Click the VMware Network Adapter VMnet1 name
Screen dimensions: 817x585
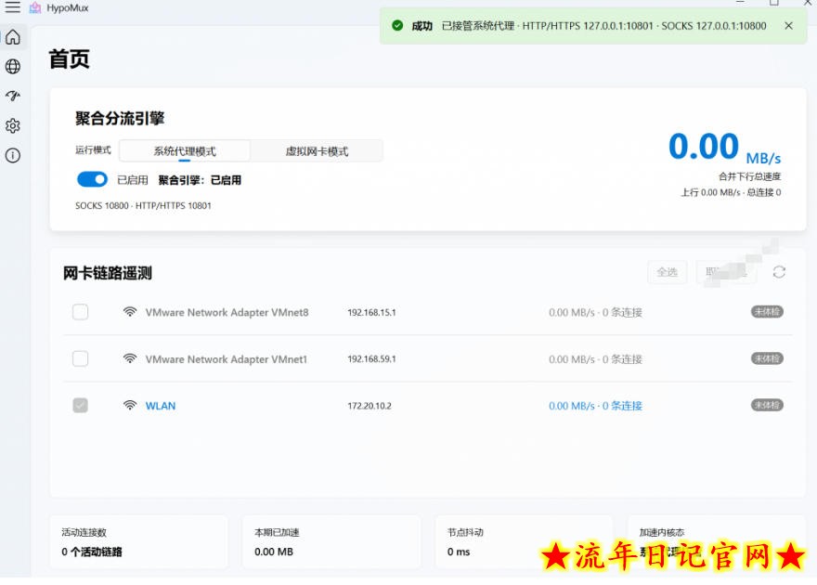(x=227, y=359)
